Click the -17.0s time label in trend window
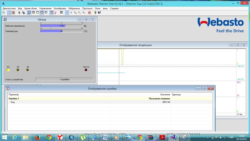 click(x=239, y=114)
